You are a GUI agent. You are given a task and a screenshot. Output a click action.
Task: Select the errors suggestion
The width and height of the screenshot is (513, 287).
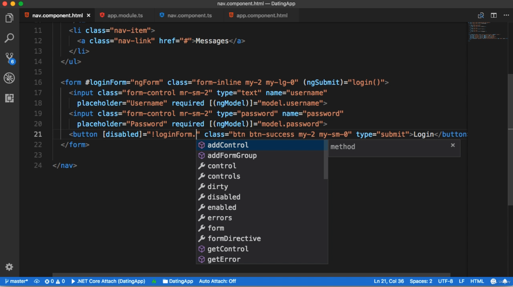(x=260, y=218)
